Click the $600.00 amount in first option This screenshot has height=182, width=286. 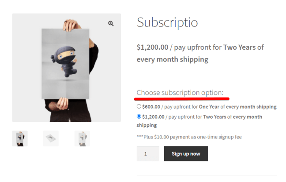[x=151, y=107]
